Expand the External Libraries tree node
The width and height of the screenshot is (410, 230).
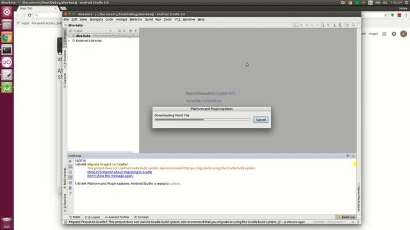(69, 41)
